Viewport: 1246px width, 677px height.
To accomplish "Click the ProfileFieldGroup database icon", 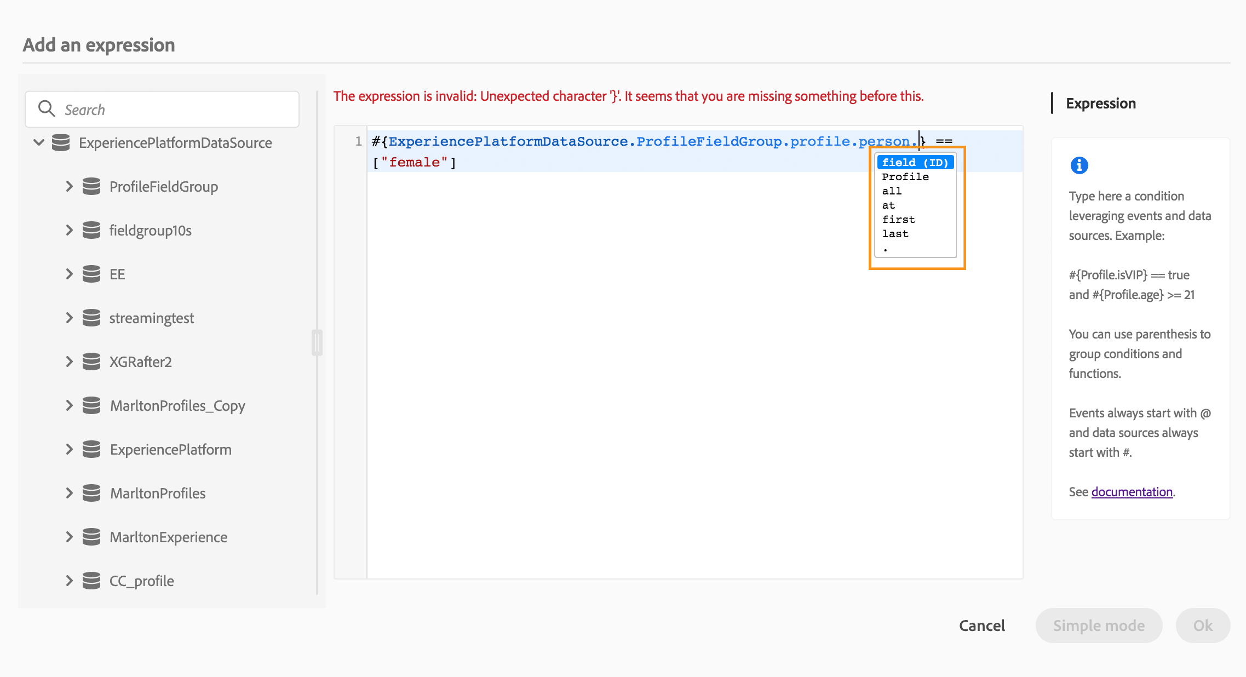I will (91, 187).
